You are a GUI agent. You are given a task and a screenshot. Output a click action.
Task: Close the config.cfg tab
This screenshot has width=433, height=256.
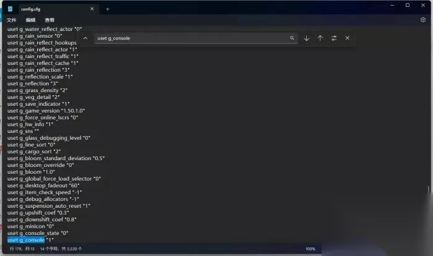(x=92, y=9)
